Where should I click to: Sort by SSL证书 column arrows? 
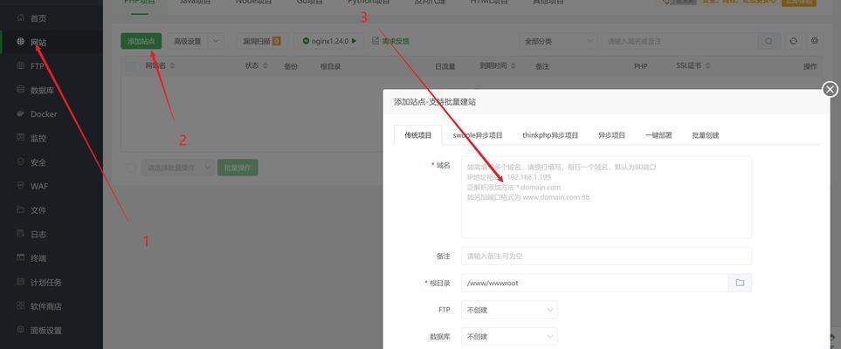click(707, 66)
